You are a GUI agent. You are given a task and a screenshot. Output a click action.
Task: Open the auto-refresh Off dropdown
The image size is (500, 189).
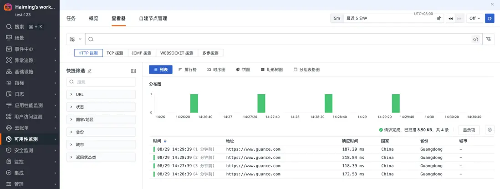click(x=475, y=18)
